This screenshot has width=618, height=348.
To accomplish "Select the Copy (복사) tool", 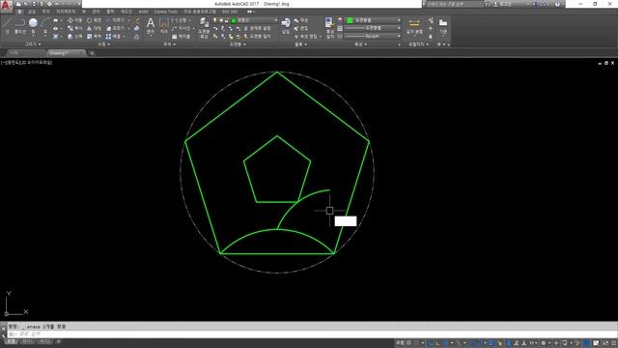I will (75, 28).
